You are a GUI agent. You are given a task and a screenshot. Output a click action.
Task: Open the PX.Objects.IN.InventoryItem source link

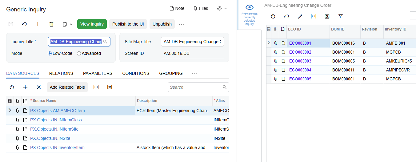pyautogui.click(x=57, y=148)
